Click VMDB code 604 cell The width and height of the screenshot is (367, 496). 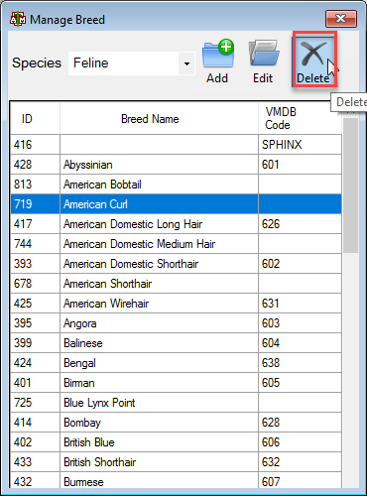click(x=300, y=343)
